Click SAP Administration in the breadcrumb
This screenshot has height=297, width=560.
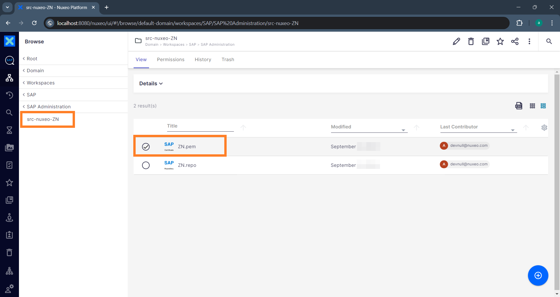(x=218, y=45)
